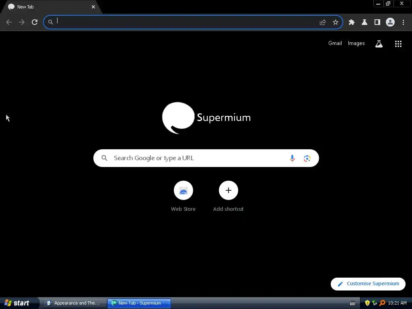Minimize the Supermium window
This screenshot has height=309, width=412.
[x=378, y=4]
